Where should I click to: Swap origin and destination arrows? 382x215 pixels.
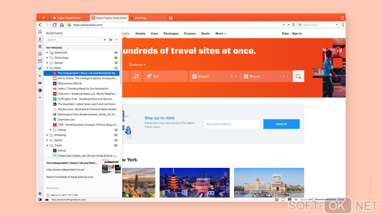(x=136, y=76)
